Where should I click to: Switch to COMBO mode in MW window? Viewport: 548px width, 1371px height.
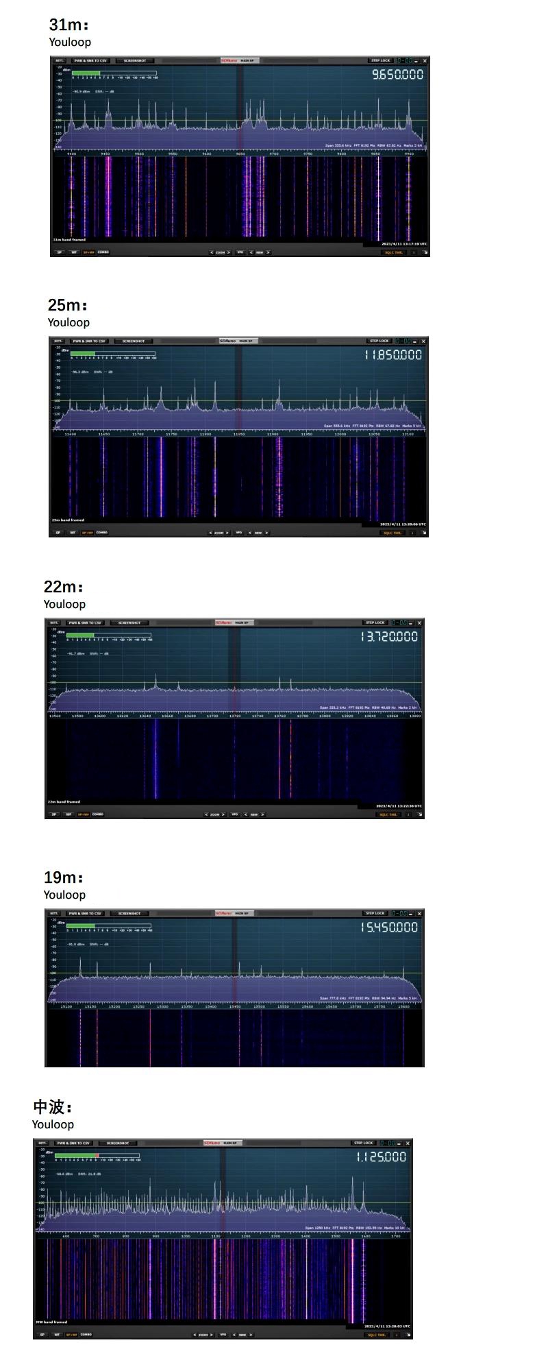click(86, 1335)
